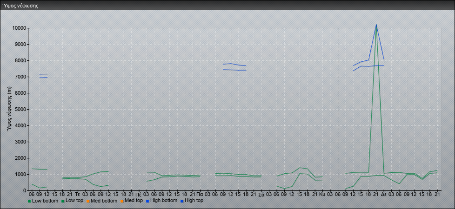Click the 5000 y-axis label
This screenshot has width=455, height=209.
pos(20,109)
